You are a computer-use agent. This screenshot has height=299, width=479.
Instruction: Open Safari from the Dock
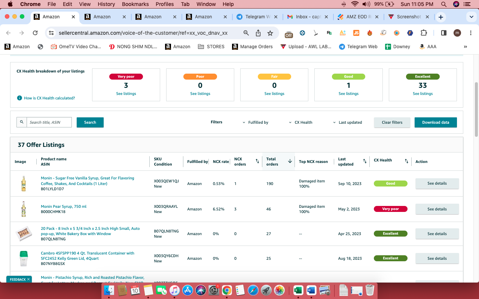point(253,290)
